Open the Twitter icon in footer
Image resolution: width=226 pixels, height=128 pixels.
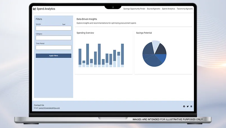coord(187,107)
